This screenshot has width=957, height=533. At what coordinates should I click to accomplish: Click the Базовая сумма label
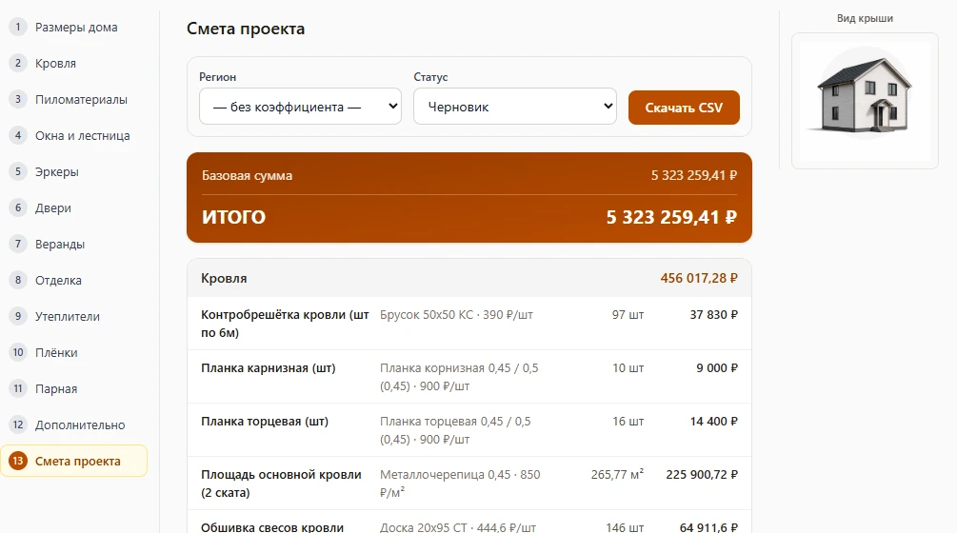(248, 176)
